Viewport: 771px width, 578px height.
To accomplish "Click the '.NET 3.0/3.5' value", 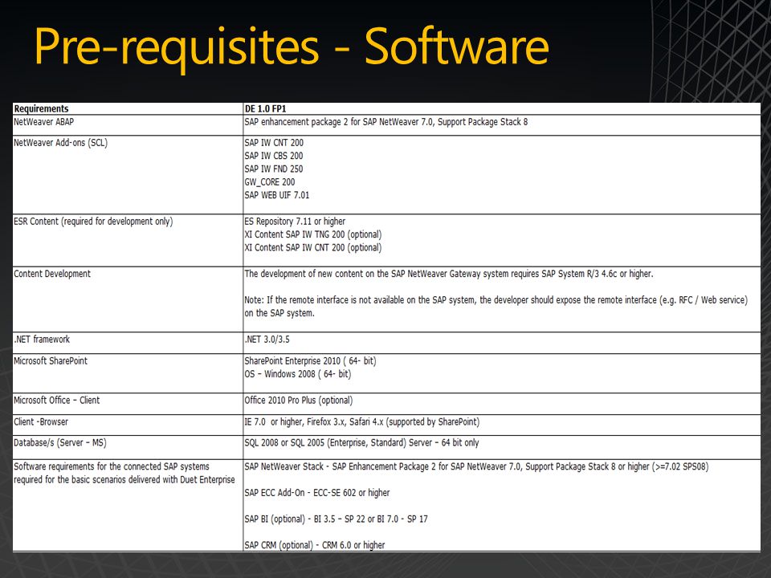I will click(x=267, y=340).
